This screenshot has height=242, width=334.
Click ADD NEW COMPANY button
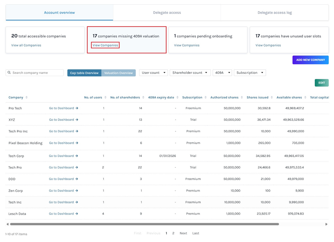pyautogui.click(x=310, y=60)
